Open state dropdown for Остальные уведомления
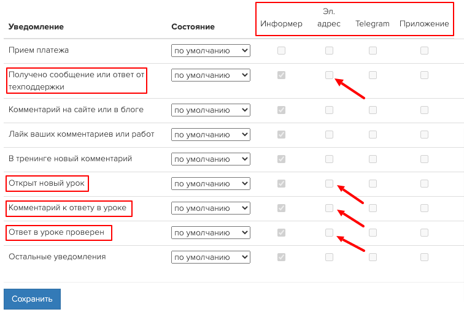Viewport: 464px width, 312px height. (211, 257)
